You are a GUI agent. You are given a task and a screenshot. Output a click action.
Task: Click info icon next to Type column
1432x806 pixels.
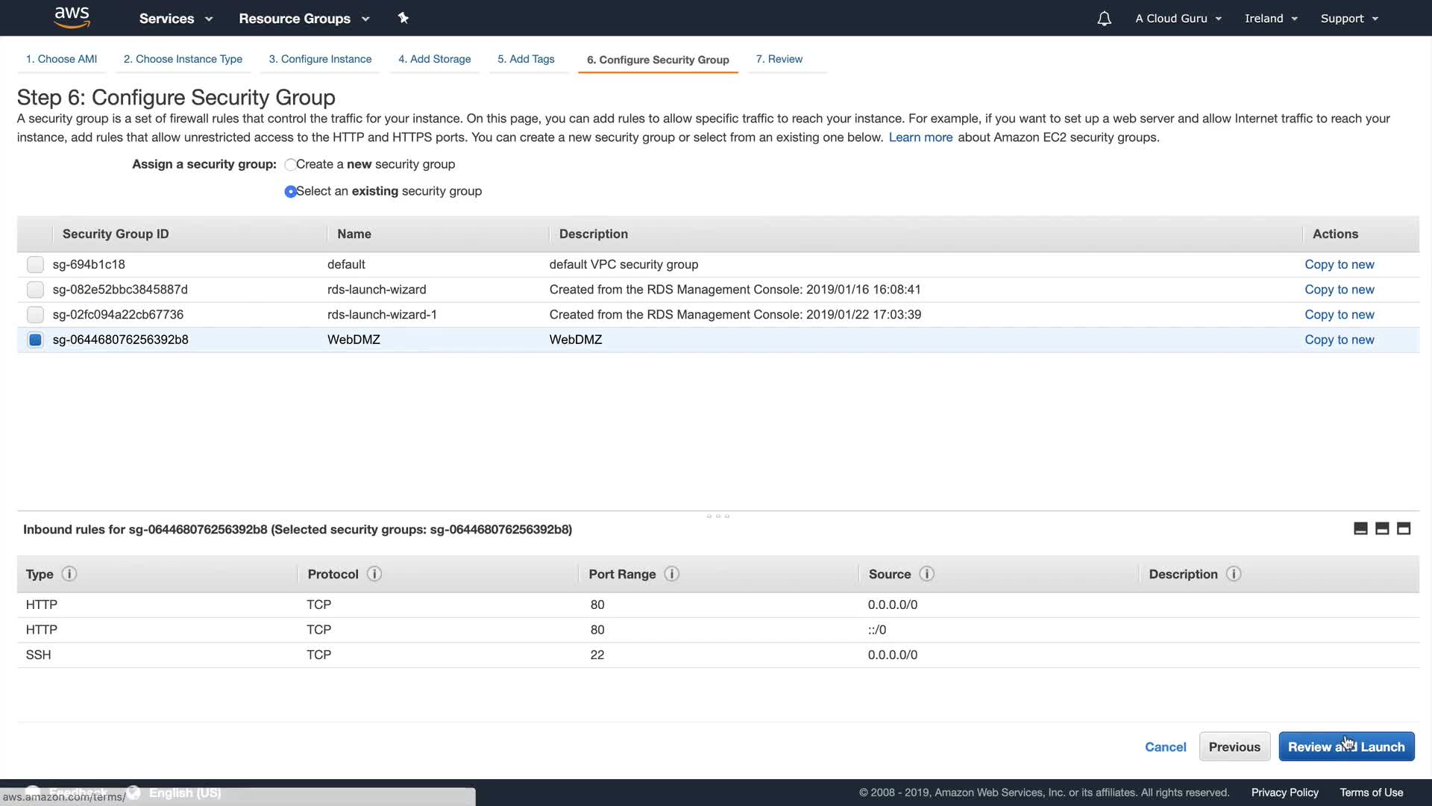(x=69, y=574)
